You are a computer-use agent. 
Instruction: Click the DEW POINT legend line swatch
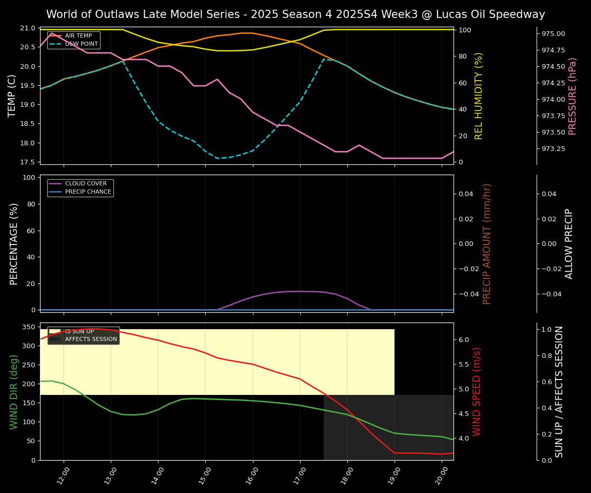56,44
